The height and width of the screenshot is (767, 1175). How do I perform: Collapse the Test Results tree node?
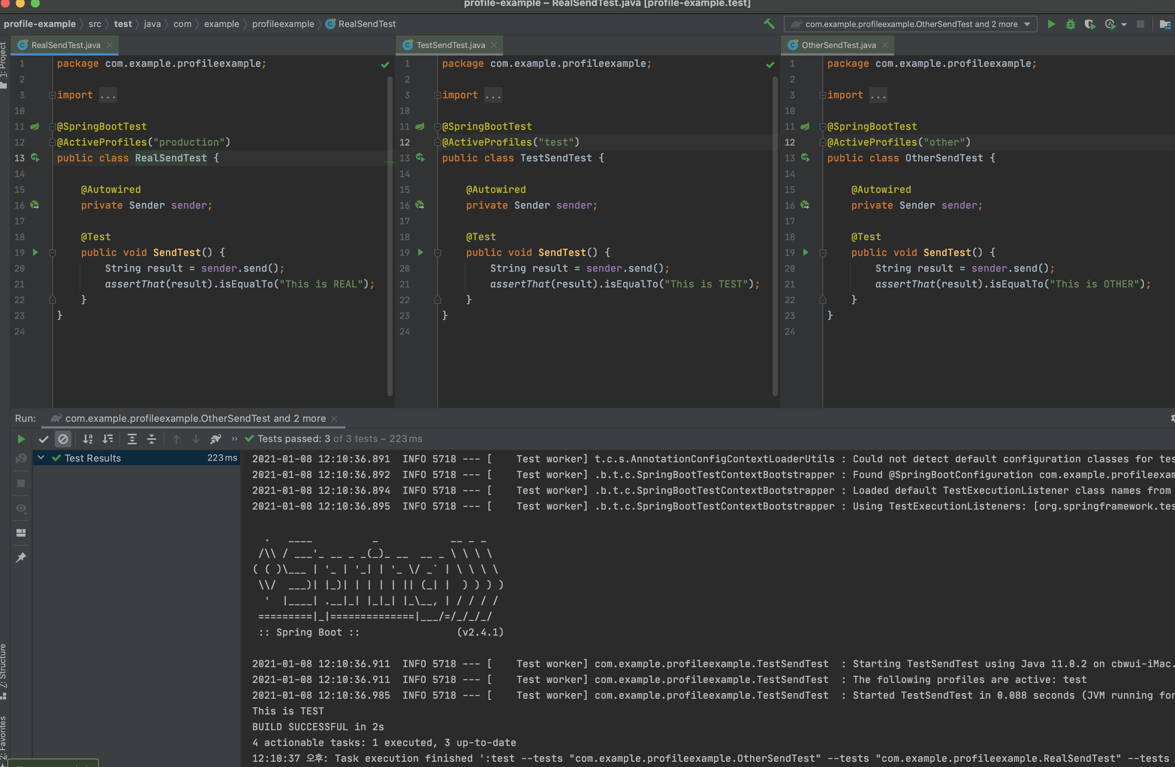[x=41, y=458]
